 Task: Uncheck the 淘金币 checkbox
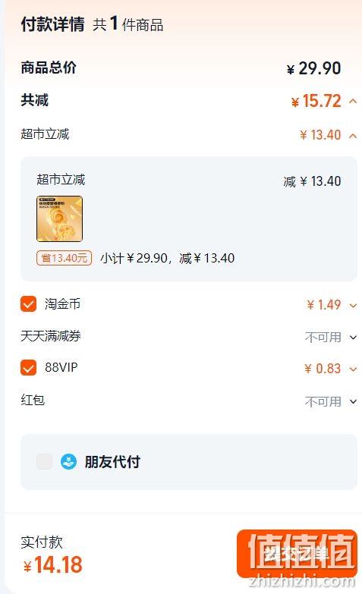pyautogui.click(x=28, y=303)
